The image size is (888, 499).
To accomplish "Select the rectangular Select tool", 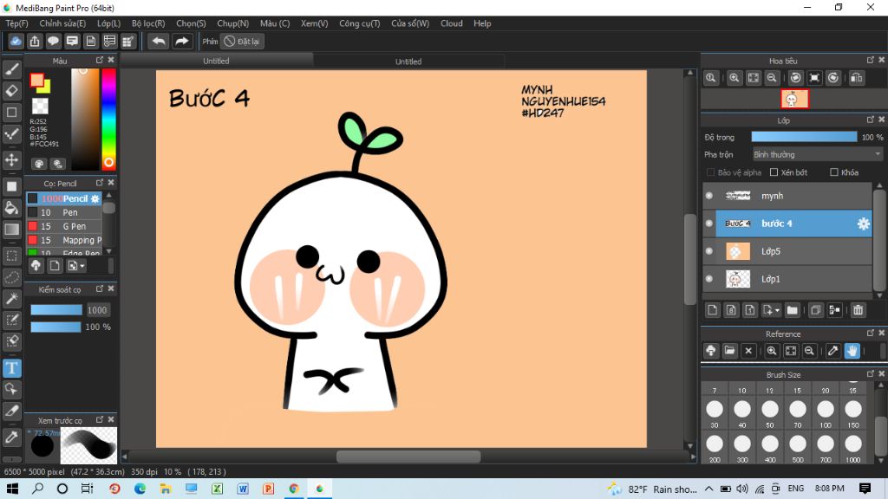I will point(12,256).
